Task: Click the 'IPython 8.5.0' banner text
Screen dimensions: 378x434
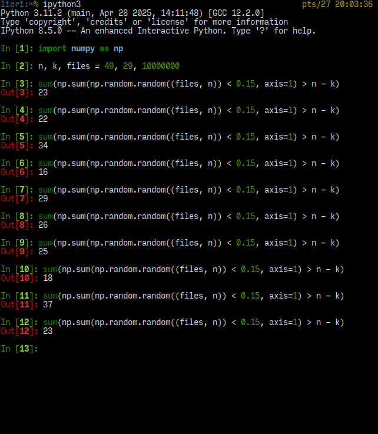Action: (x=31, y=31)
